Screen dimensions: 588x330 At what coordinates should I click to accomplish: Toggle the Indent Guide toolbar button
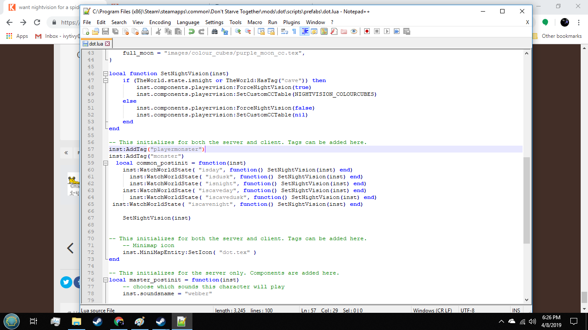pos(305,31)
